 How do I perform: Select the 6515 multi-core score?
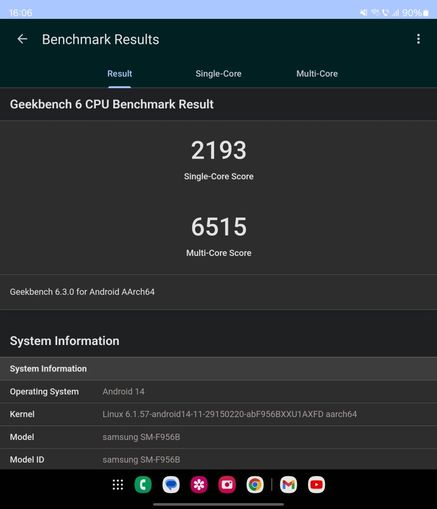click(218, 227)
